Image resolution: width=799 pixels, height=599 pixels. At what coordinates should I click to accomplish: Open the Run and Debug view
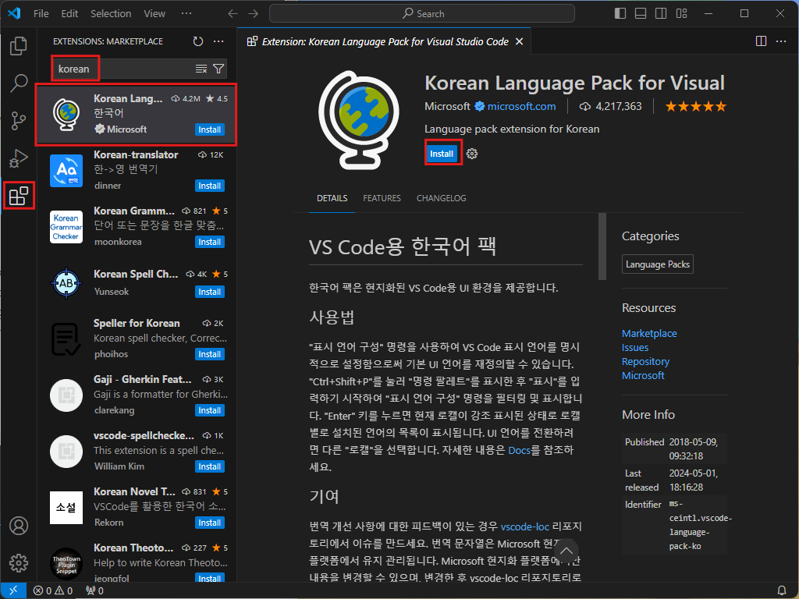point(19,158)
